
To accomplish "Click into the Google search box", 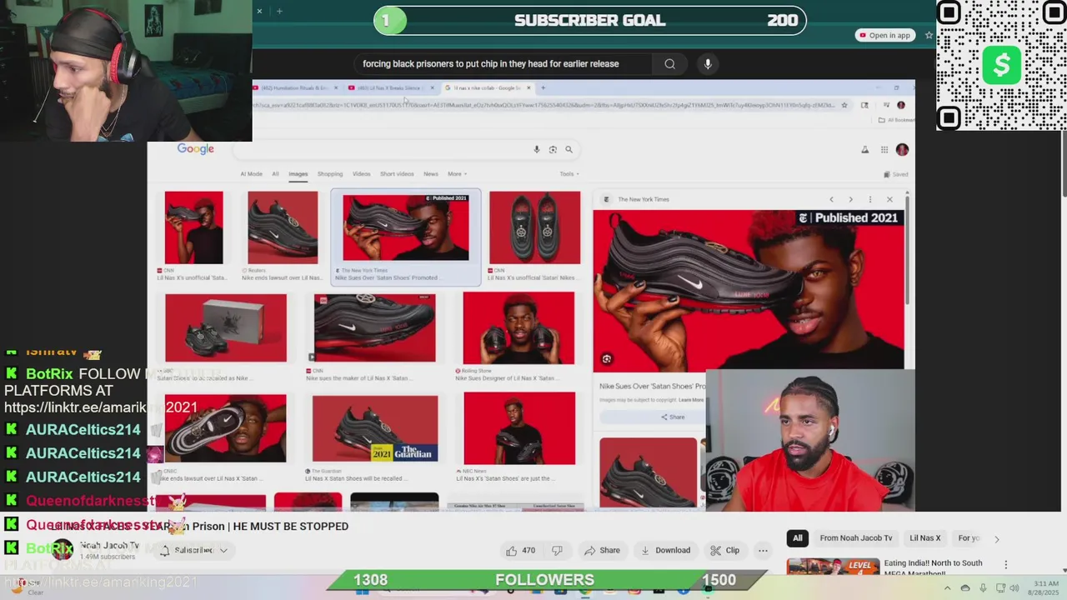I will (x=383, y=150).
